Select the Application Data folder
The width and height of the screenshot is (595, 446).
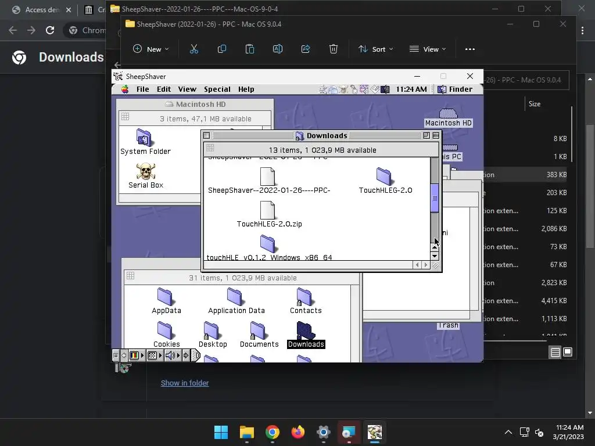235,297
